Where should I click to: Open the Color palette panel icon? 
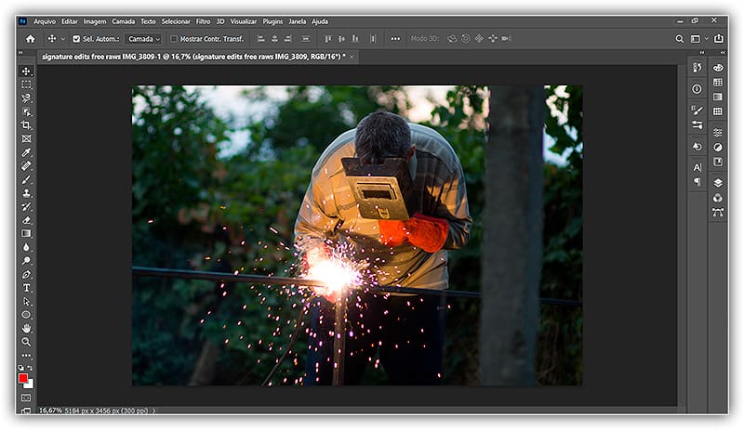pos(718,68)
